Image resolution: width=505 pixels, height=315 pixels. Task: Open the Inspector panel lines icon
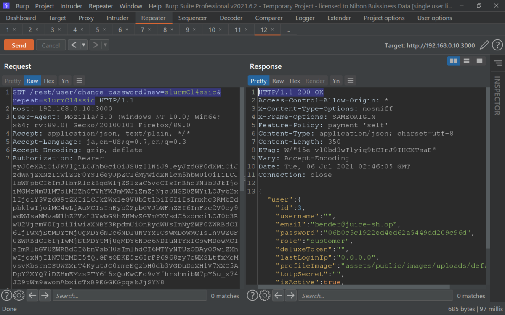point(498,63)
